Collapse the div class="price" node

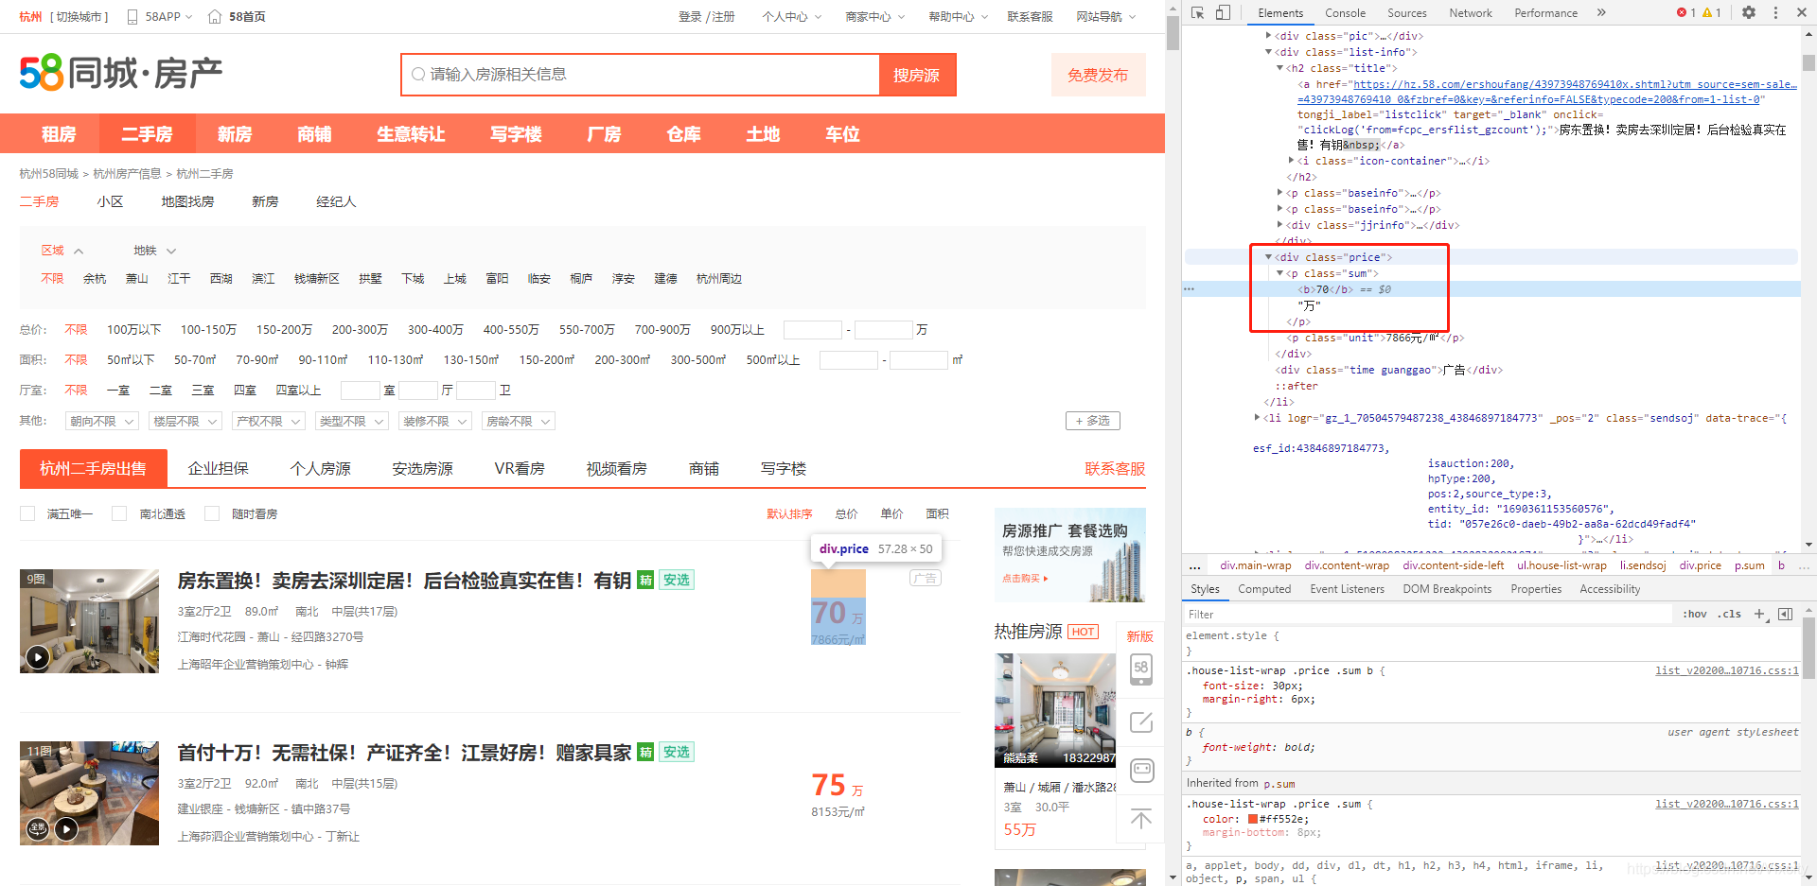[1268, 257]
